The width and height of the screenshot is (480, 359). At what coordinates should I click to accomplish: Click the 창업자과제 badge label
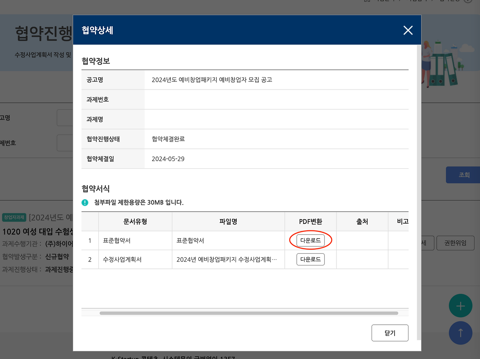click(x=14, y=217)
